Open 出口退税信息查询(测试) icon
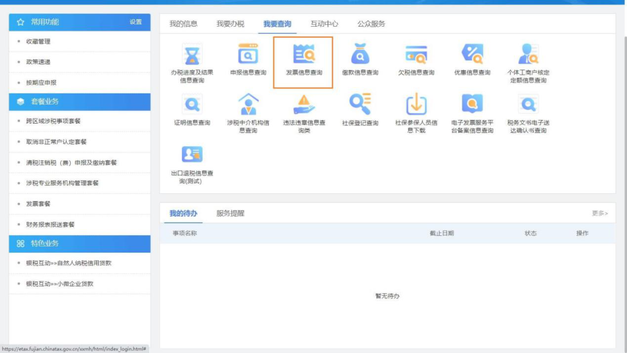 click(192, 154)
